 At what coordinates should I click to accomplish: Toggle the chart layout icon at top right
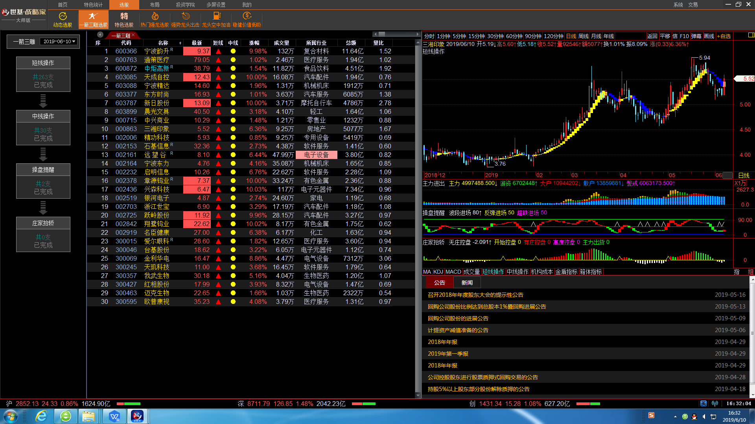(751, 35)
